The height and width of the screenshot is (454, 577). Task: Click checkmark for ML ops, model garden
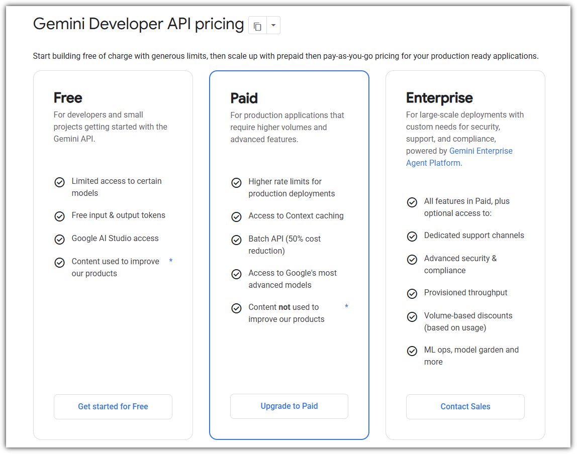412,351
